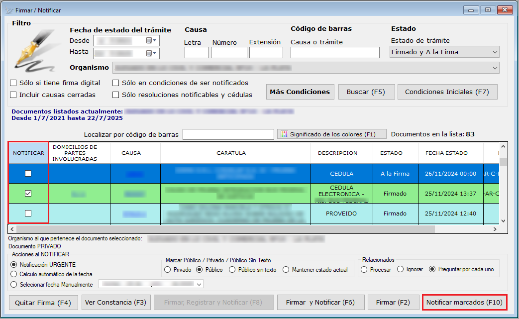Uncheck the Notificar box in the green row
Image resolution: width=519 pixels, height=319 pixels.
pyautogui.click(x=28, y=194)
